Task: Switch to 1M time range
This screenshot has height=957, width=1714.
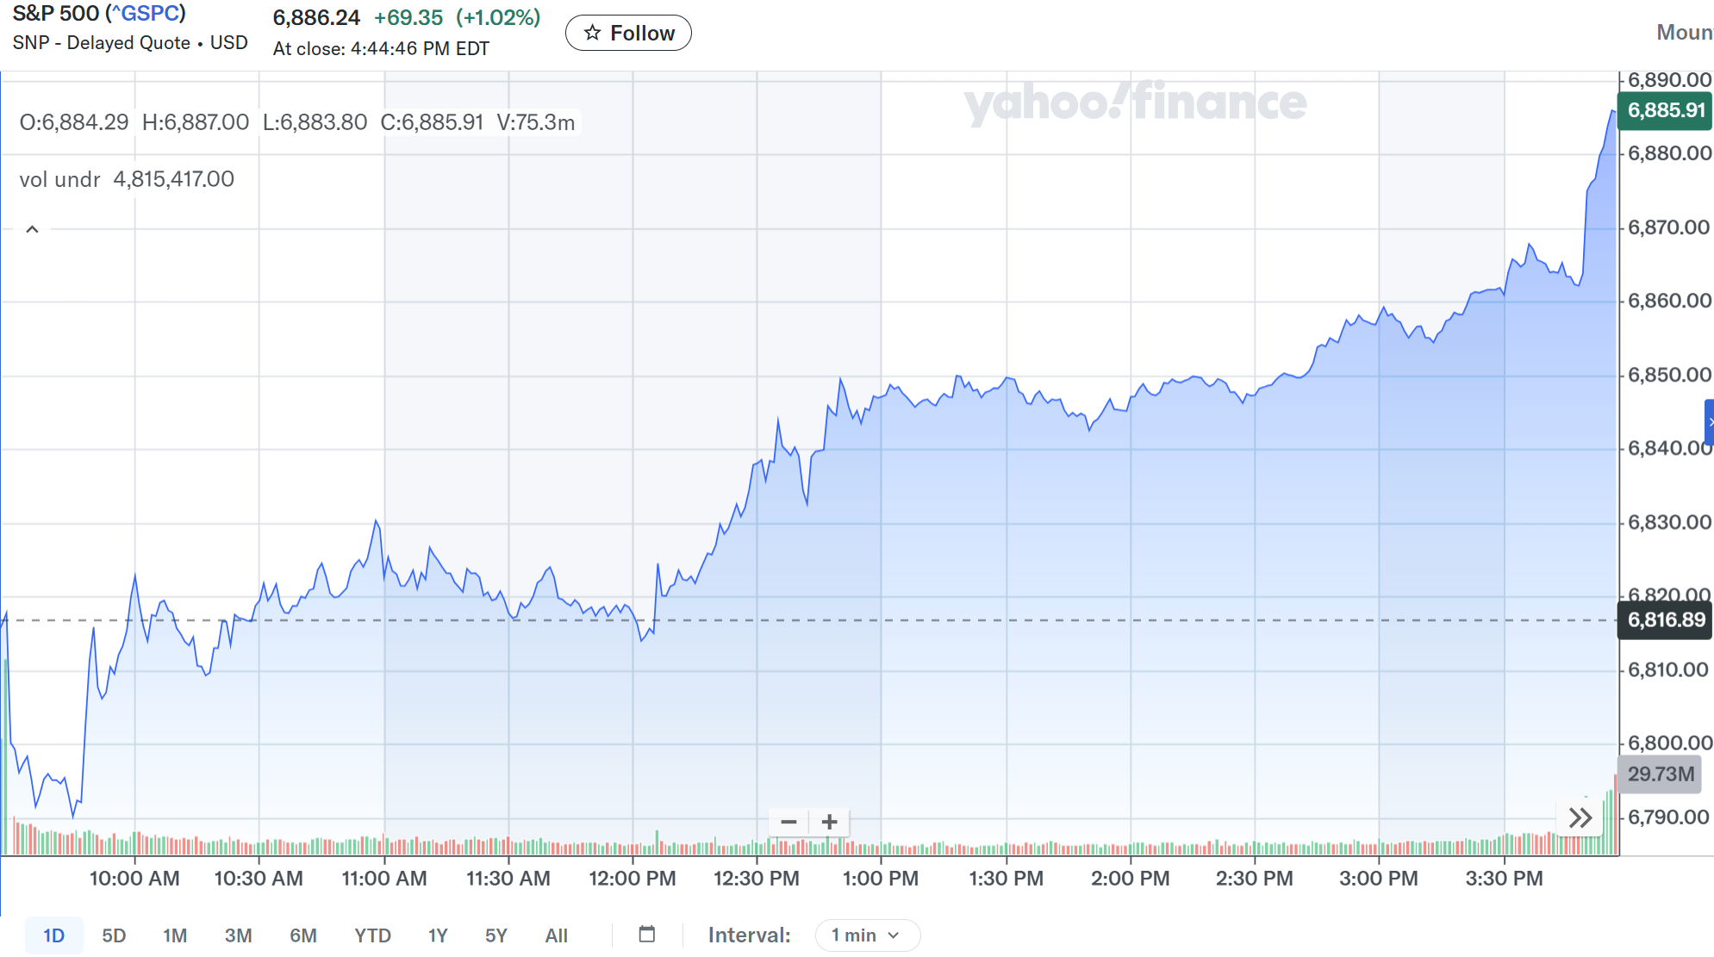Action: tap(175, 935)
